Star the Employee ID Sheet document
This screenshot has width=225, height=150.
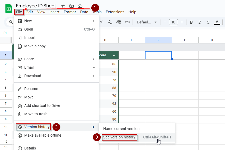tap(63, 6)
